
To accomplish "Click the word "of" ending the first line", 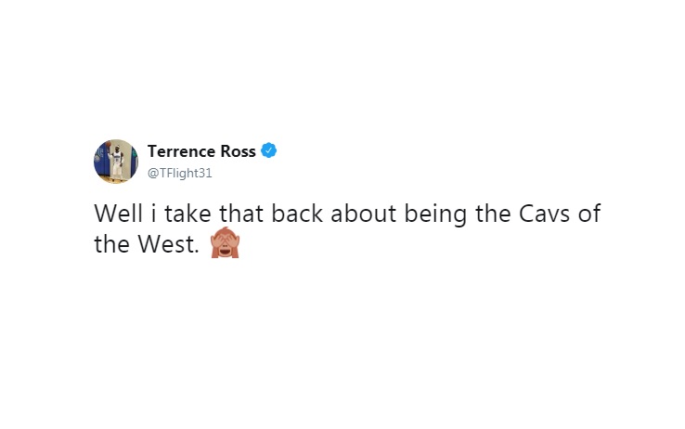I will [x=589, y=214].
